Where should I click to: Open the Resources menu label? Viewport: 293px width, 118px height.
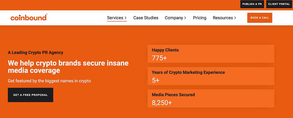click(223, 18)
